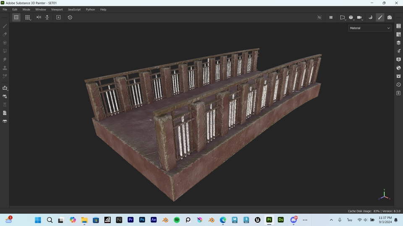Open the Python menu

(x=90, y=10)
